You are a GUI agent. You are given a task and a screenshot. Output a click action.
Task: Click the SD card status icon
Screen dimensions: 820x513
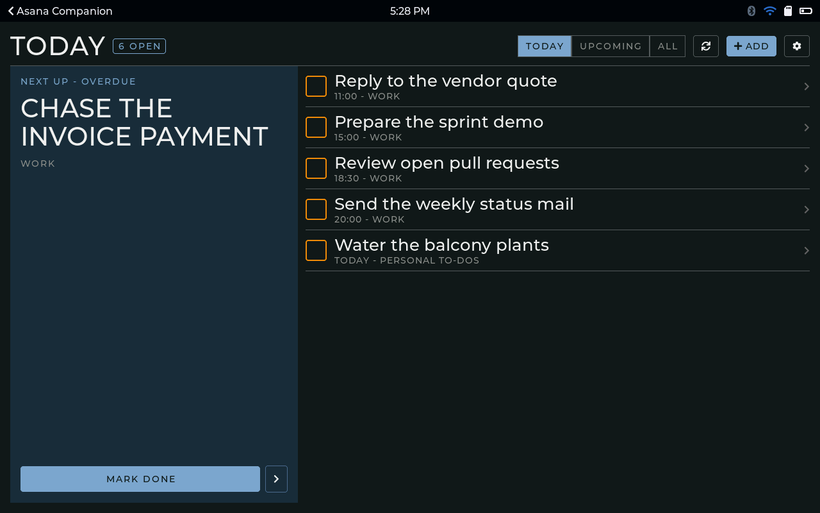[x=788, y=11]
